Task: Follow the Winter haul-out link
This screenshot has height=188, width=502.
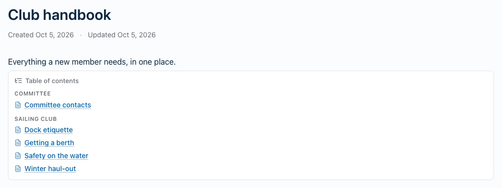Action: [50, 169]
